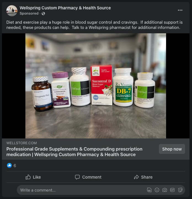Screen dimensions: 192x199
Task: Click the avatar sticker icon in comment box
Action: click(x=149, y=190)
